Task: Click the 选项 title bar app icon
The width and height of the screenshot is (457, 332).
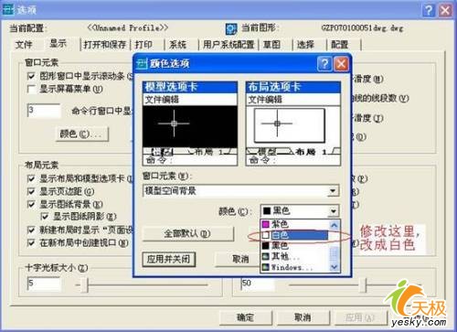Action: [x=8, y=10]
